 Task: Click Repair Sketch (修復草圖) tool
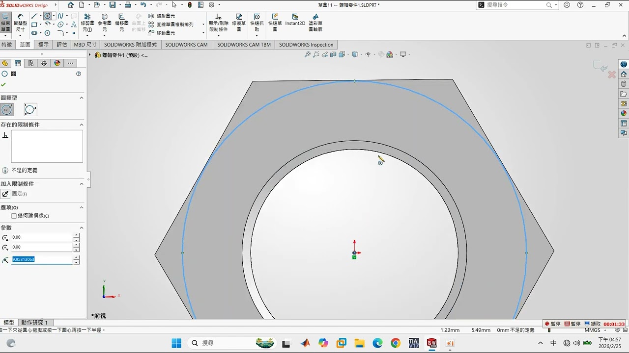239,23
